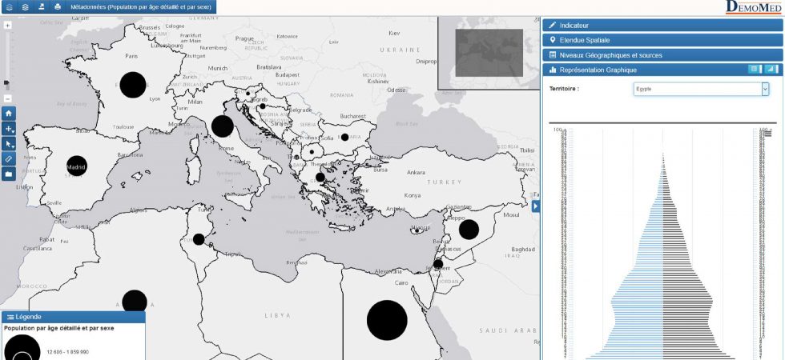Click the first layers icon in top toolbar

9,6
